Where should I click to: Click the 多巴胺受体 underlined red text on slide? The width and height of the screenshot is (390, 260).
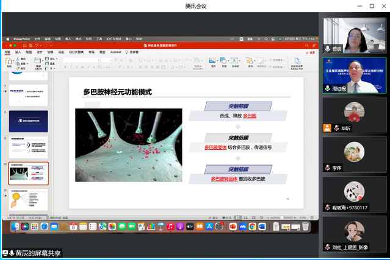(x=215, y=147)
